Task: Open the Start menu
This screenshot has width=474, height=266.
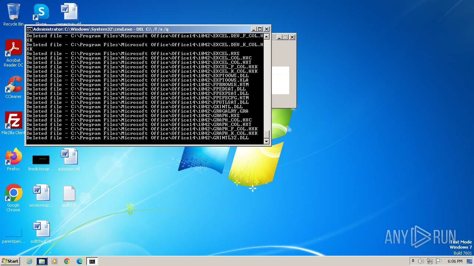Action: tap(10, 261)
